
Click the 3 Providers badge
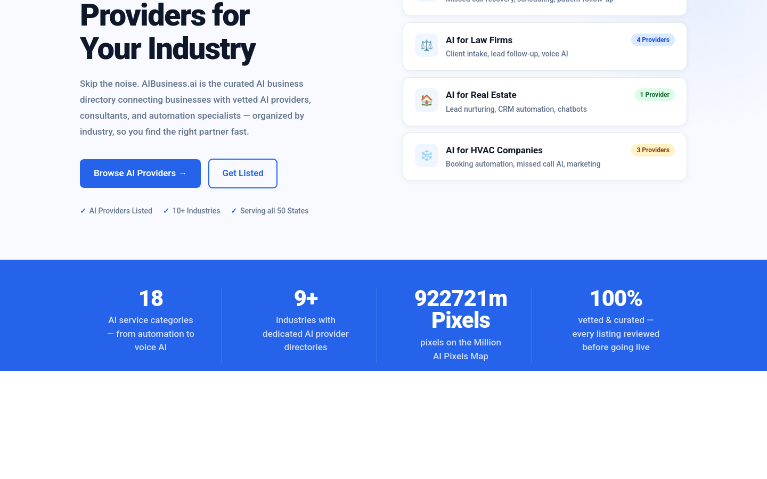tap(653, 150)
